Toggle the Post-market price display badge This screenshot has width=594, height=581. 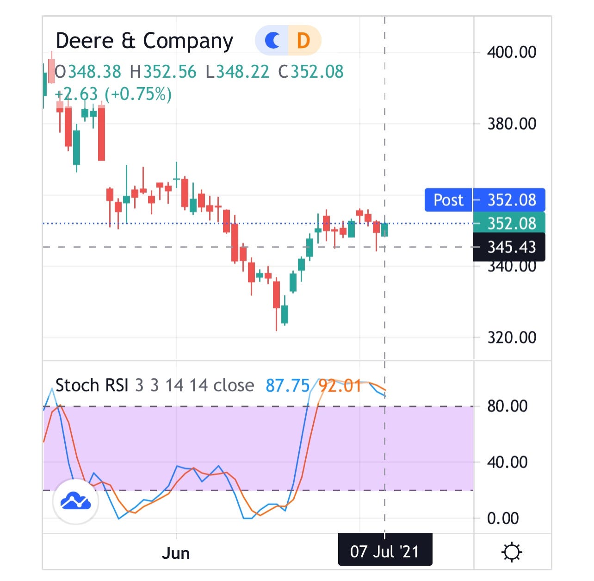(x=485, y=200)
